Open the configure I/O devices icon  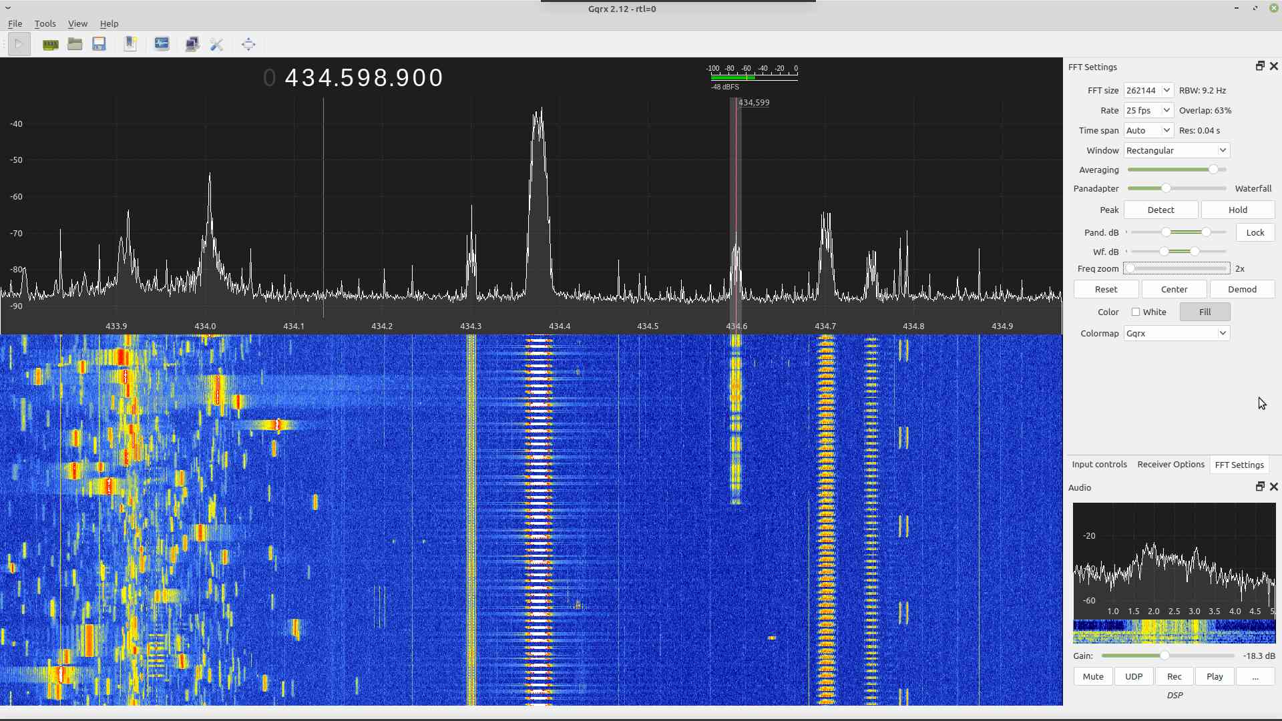50,44
